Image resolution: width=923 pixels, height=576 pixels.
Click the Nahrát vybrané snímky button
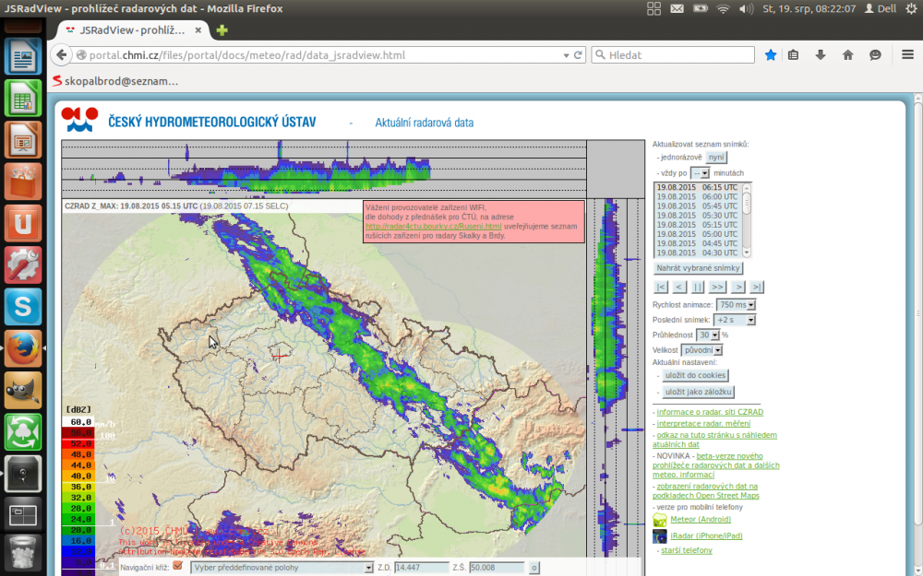tap(698, 268)
